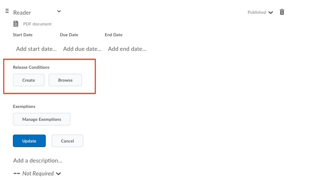Expand the chevron next to Reader title

click(x=59, y=11)
